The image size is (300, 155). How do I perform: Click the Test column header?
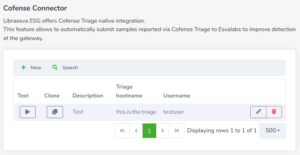23,96
